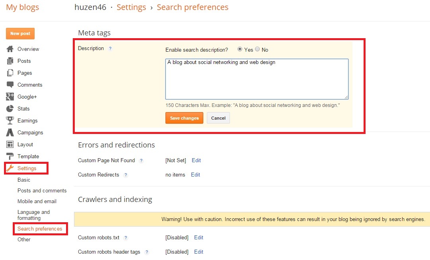Edit the Custom Page Not Found setting
This screenshot has height=260, width=430.
coord(196,160)
